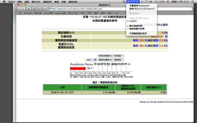Open the 蘋果台灣 bookmark
Image resolution: width=197 pixels, height=123 pixels.
pos(38,13)
